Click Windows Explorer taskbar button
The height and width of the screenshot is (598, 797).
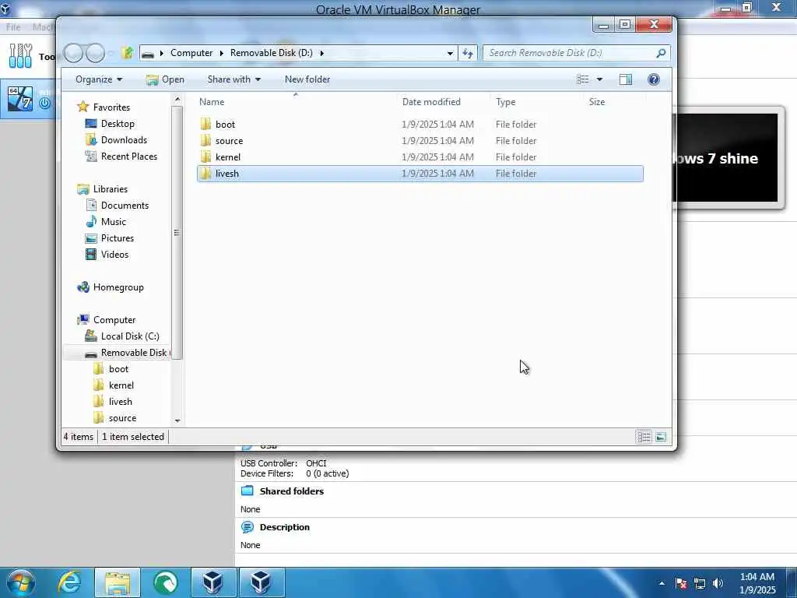click(118, 582)
